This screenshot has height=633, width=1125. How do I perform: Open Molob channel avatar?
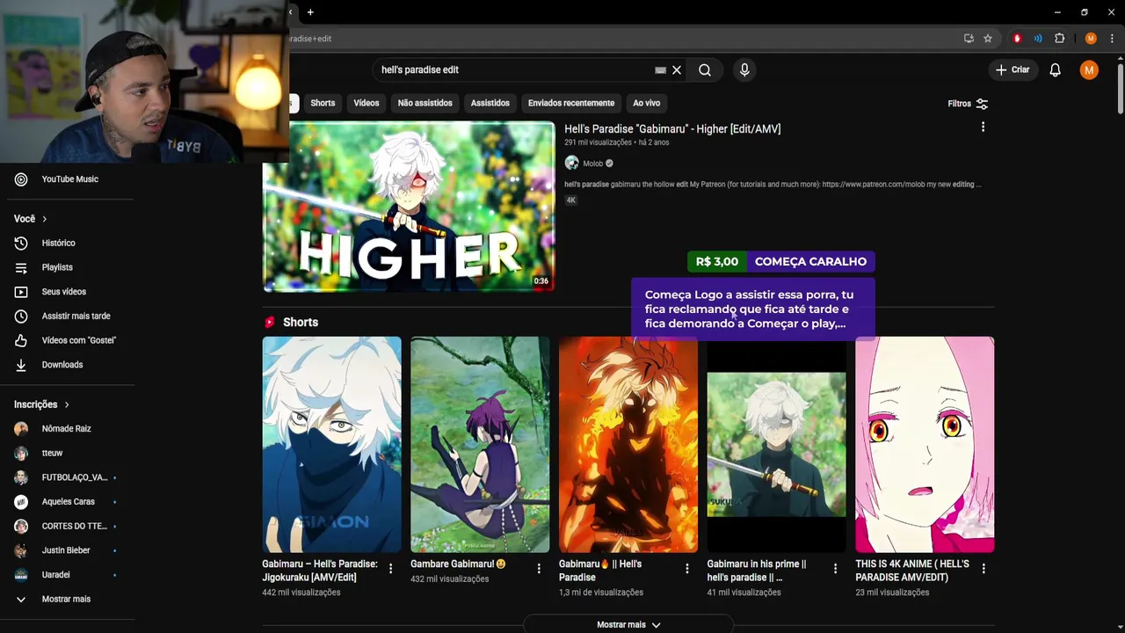pyautogui.click(x=571, y=164)
